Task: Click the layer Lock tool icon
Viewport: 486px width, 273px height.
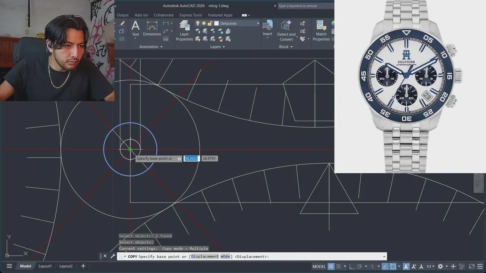Action: [x=221, y=31]
